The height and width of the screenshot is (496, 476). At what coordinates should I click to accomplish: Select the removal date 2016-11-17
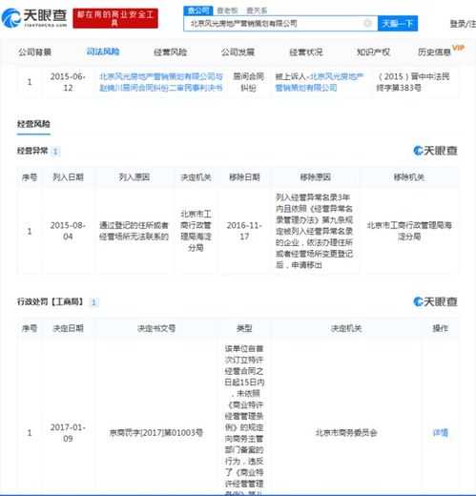pyautogui.click(x=244, y=231)
